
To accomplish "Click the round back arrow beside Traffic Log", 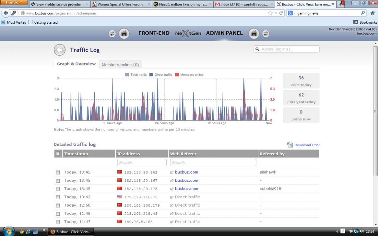I will pyautogui.click(x=60, y=50).
